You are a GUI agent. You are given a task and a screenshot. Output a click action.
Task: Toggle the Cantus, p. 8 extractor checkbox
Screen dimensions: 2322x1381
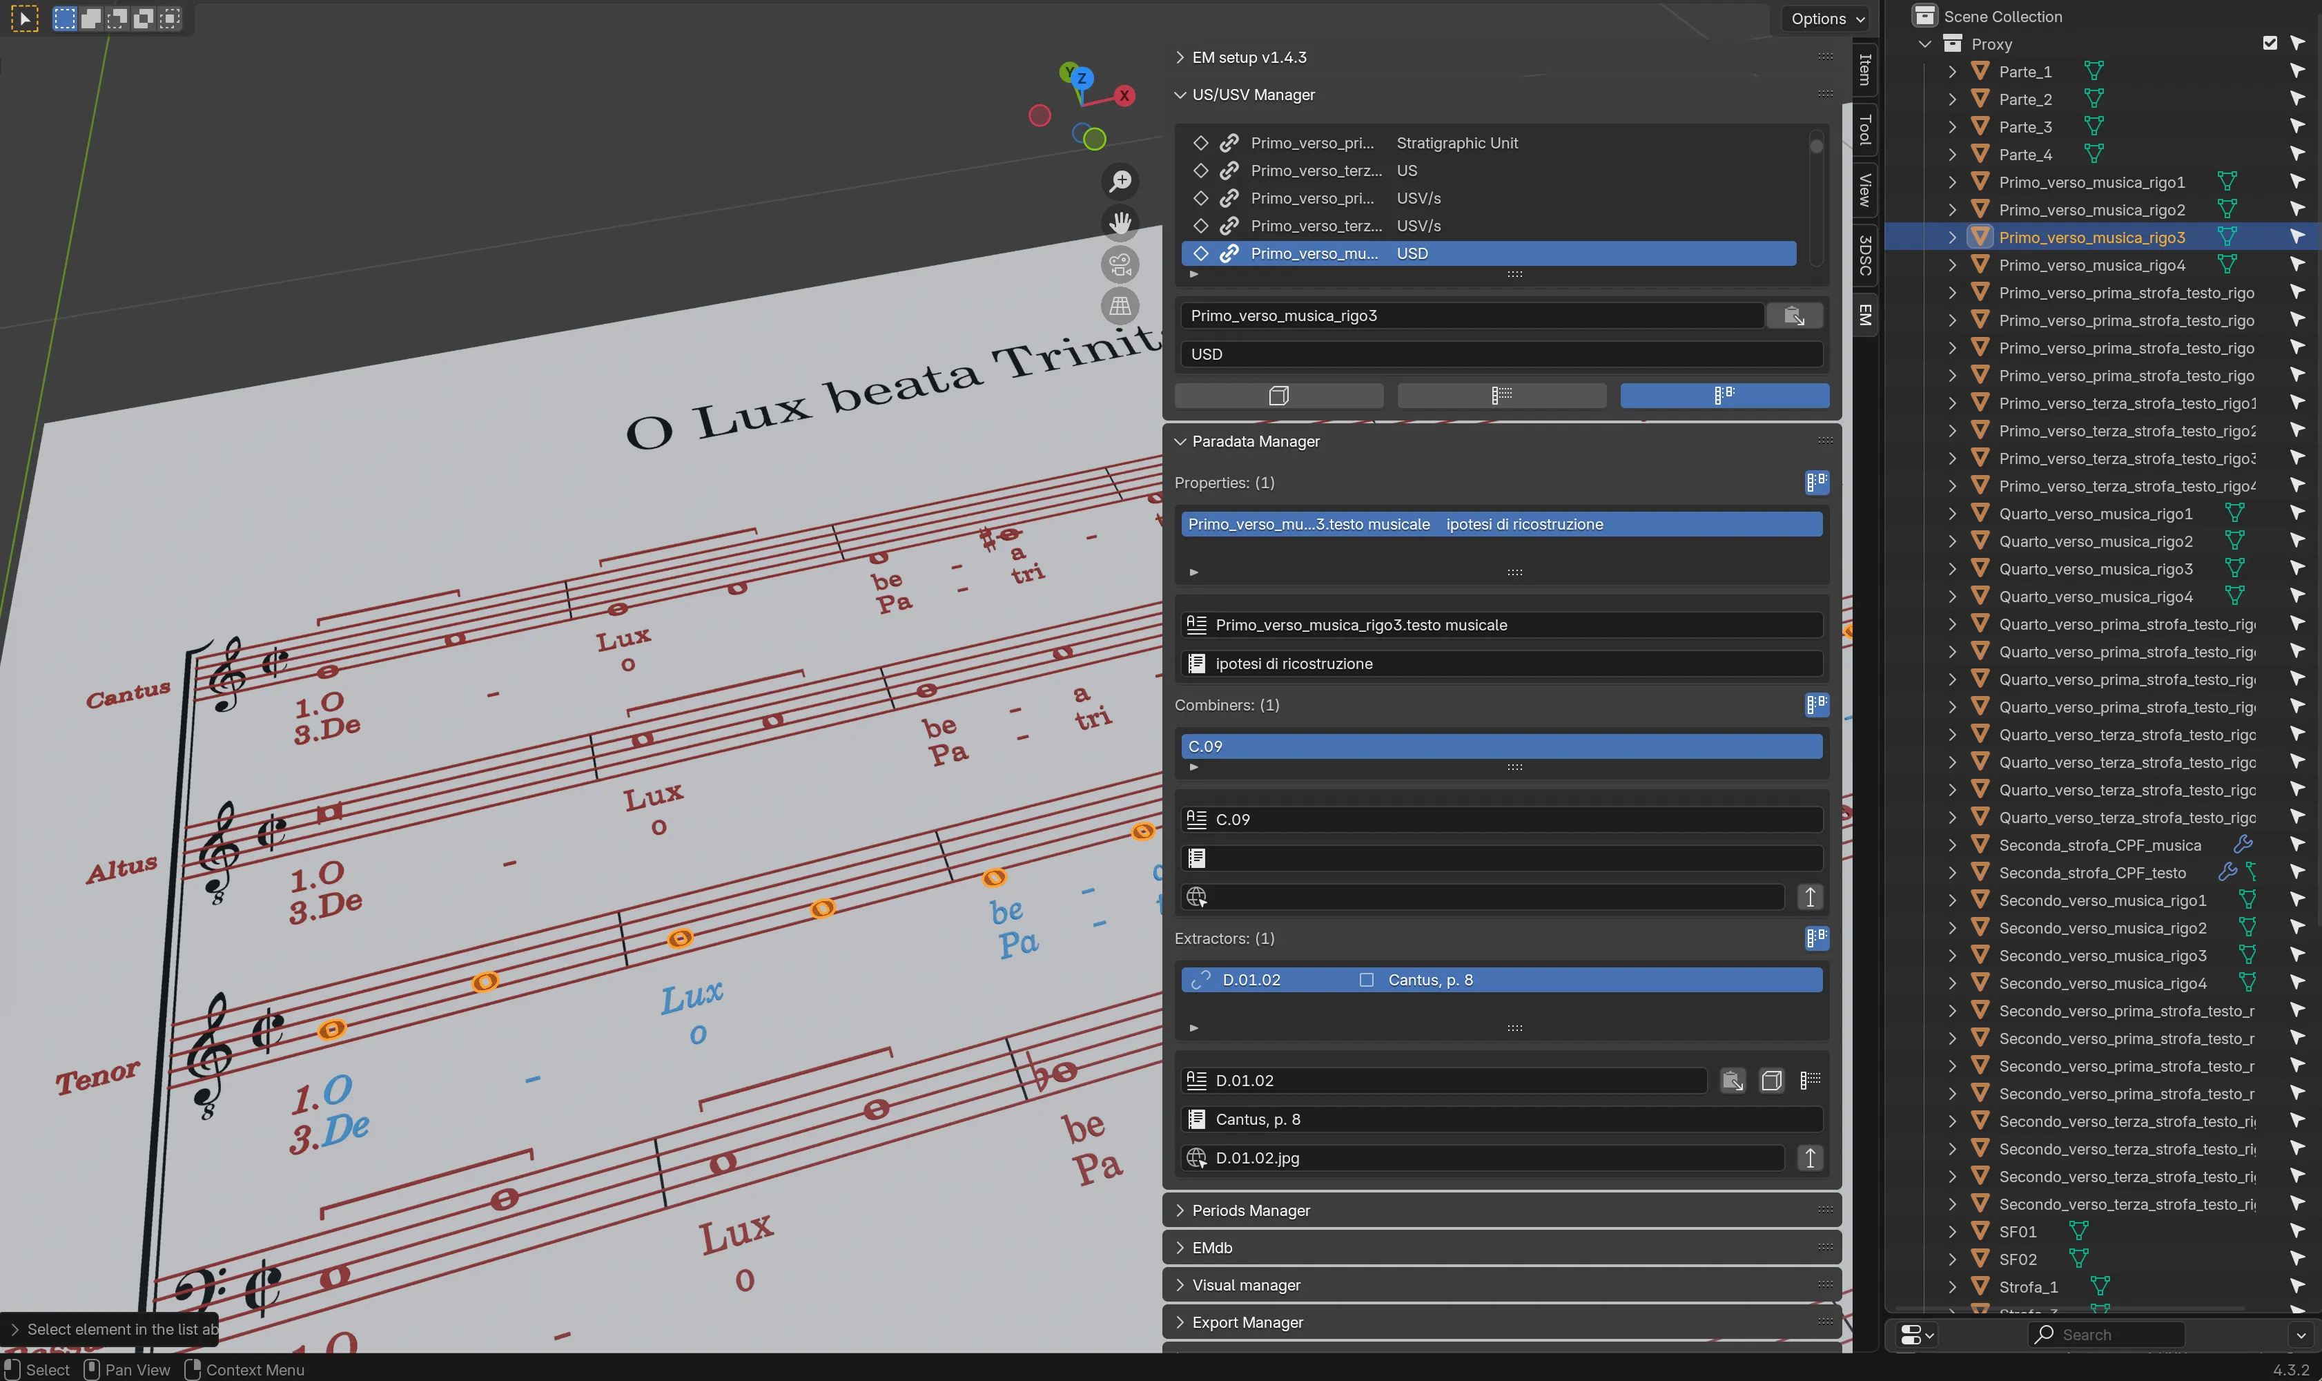1366,980
